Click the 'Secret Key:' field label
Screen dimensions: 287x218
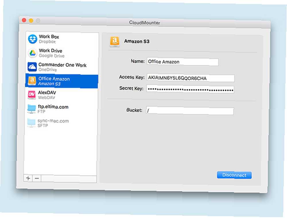(131, 88)
